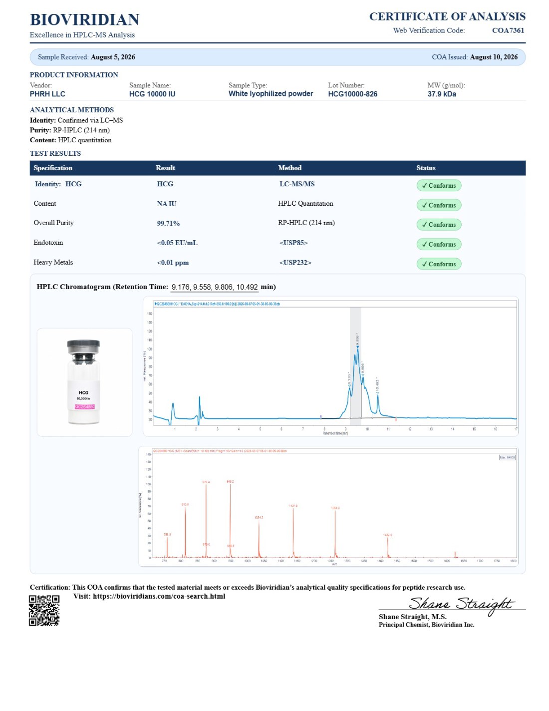Click the molecular weight 37.9 kDa

pyautogui.click(x=442, y=94)
